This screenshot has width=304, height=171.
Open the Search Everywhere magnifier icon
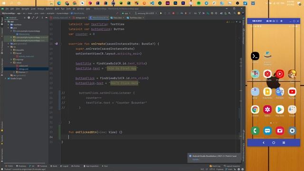235,13
